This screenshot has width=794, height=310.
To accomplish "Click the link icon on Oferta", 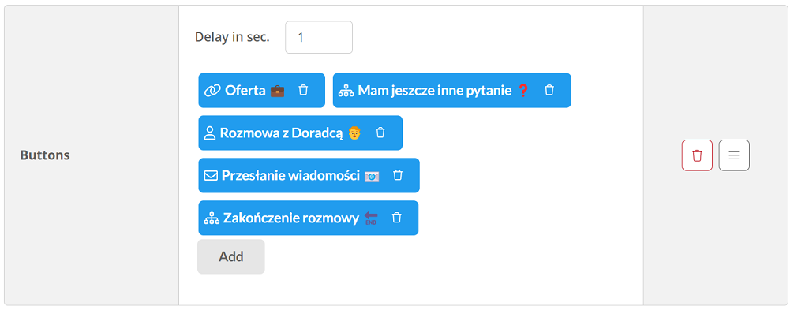I will point(212,91).
